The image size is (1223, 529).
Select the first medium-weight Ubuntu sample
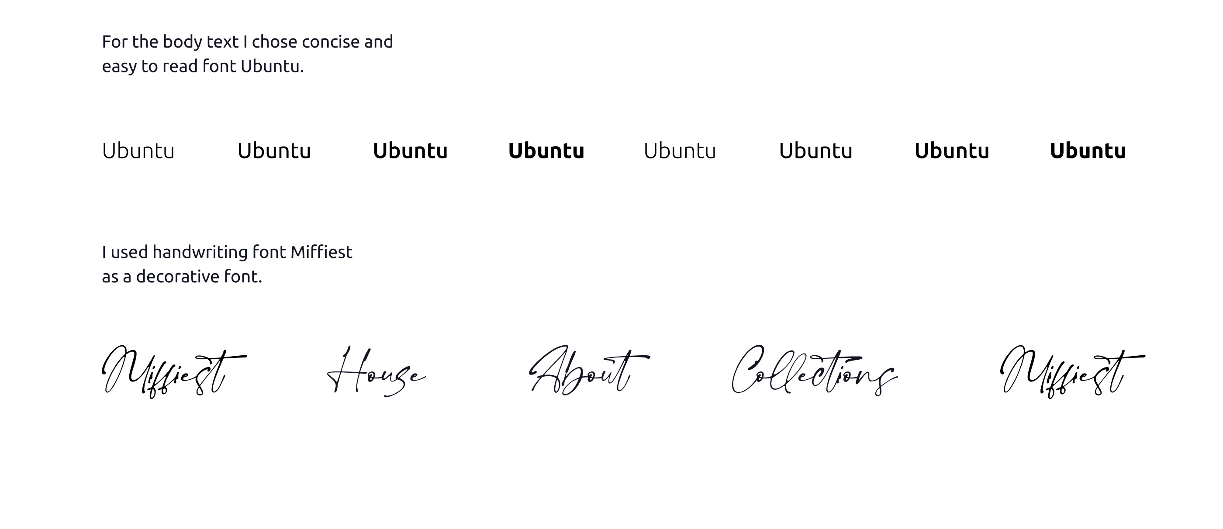(x=410, y=151)
